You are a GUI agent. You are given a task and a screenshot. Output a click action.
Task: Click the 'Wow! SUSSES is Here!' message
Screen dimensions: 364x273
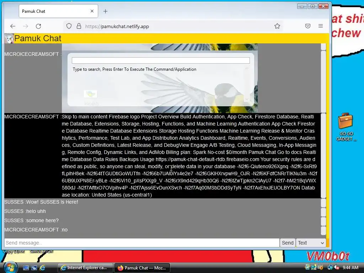point(52,202)
